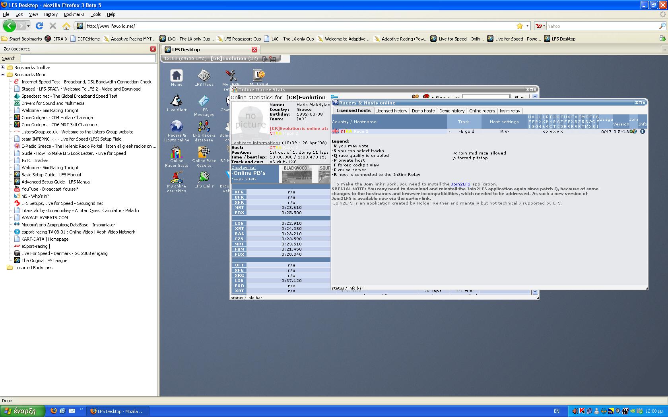Click the URL address bar
Viewport: 668px width, 417px height.
[300, 26]
